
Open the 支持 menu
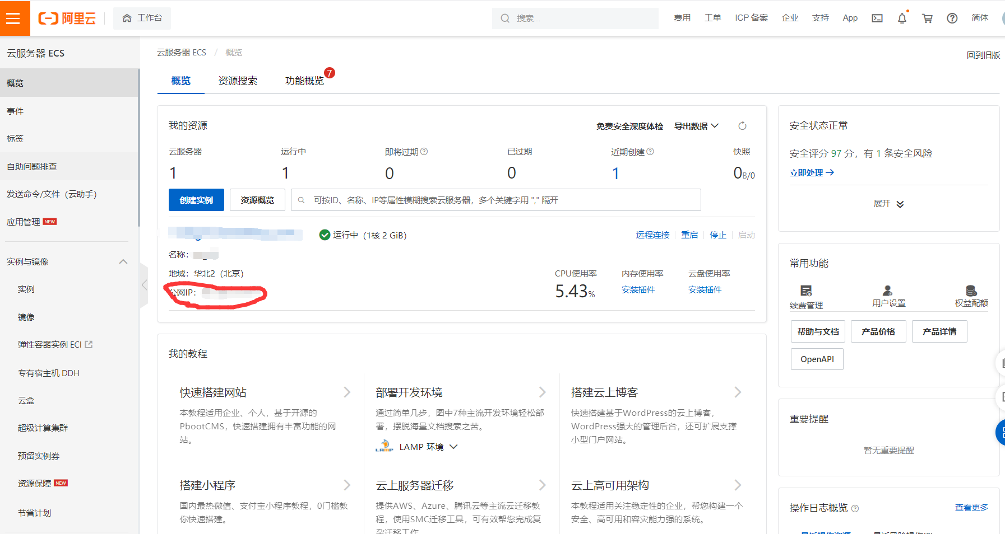[820, 18]
